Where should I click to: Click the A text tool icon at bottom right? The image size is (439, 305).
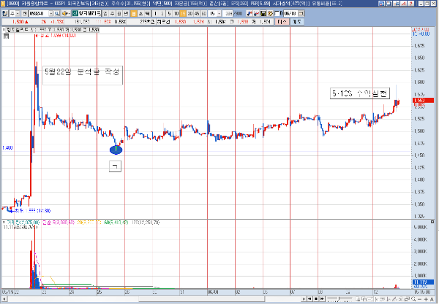432,299
